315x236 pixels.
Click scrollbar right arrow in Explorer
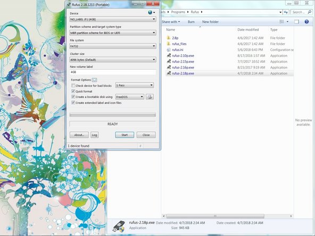(x=291, y=216)
